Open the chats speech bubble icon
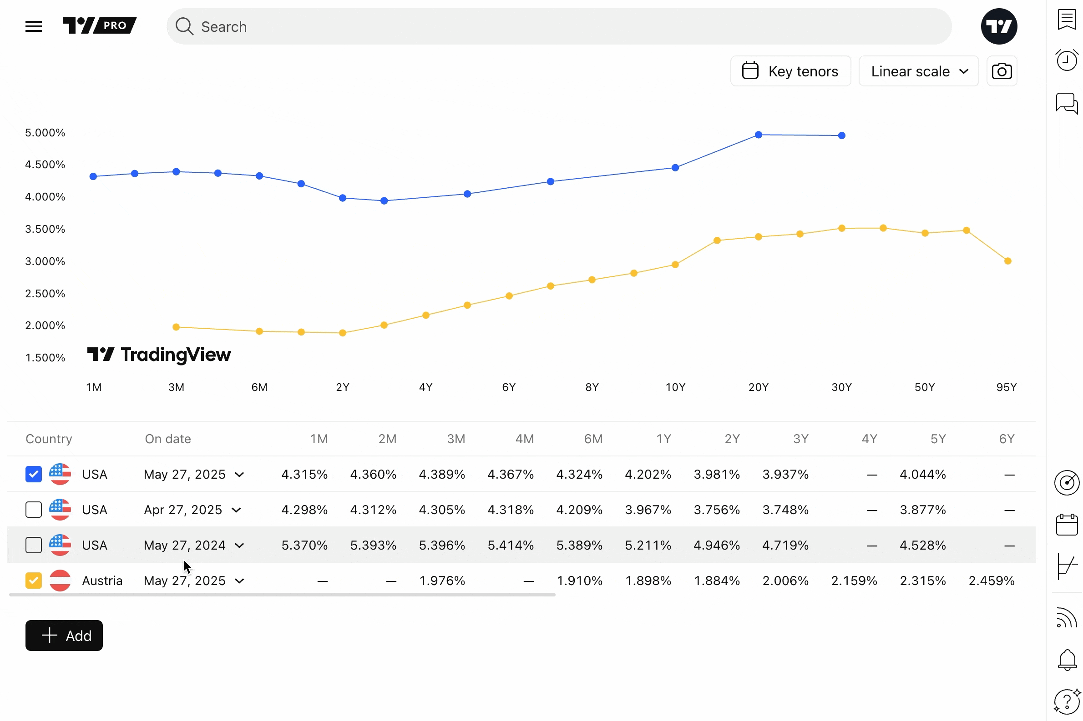The height and width of the screenshot is (721, 1083). click(x=1066, y=103)
